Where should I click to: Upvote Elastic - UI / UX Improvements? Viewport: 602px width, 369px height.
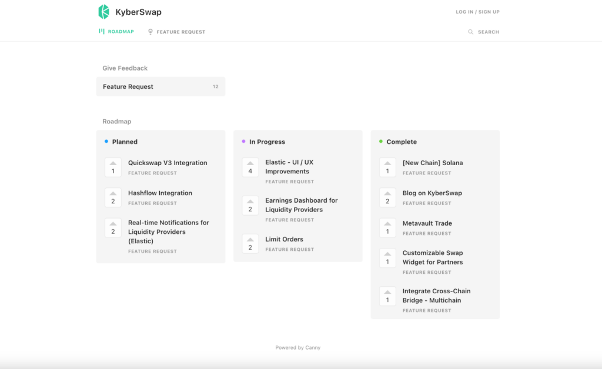[x=250, y=167]
